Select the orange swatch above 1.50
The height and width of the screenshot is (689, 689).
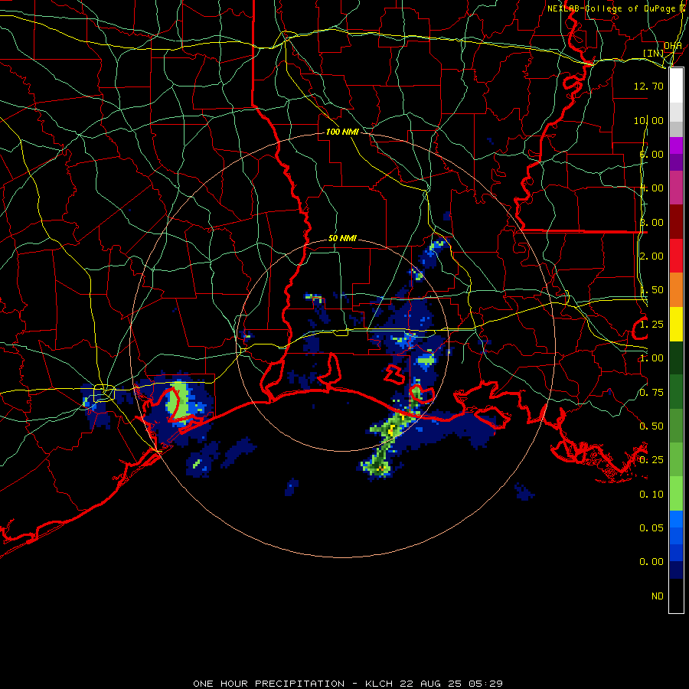pyautogui.click(x=676, y=290)
